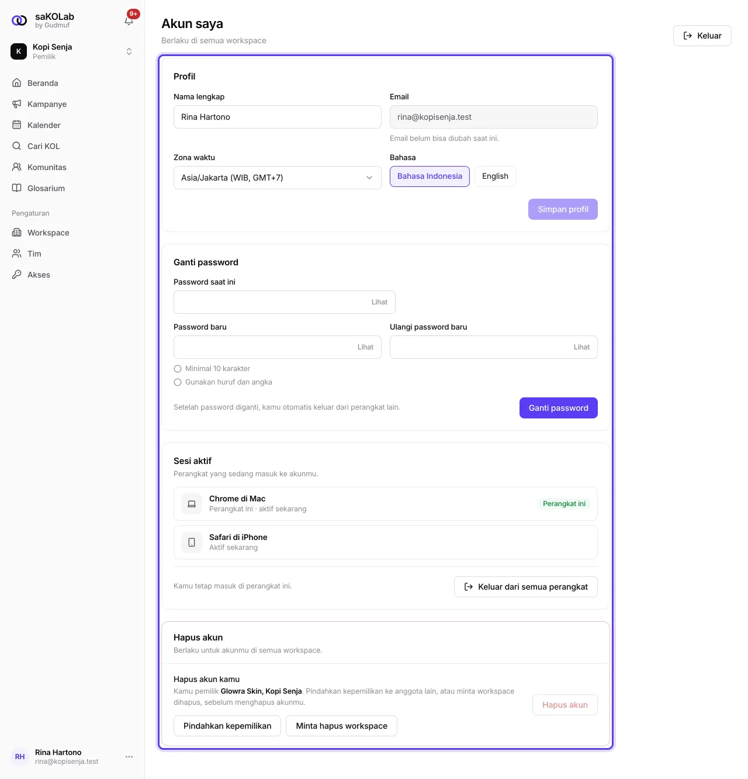Click the Keluar button
The image size is (748, 779).
point(702,36)
